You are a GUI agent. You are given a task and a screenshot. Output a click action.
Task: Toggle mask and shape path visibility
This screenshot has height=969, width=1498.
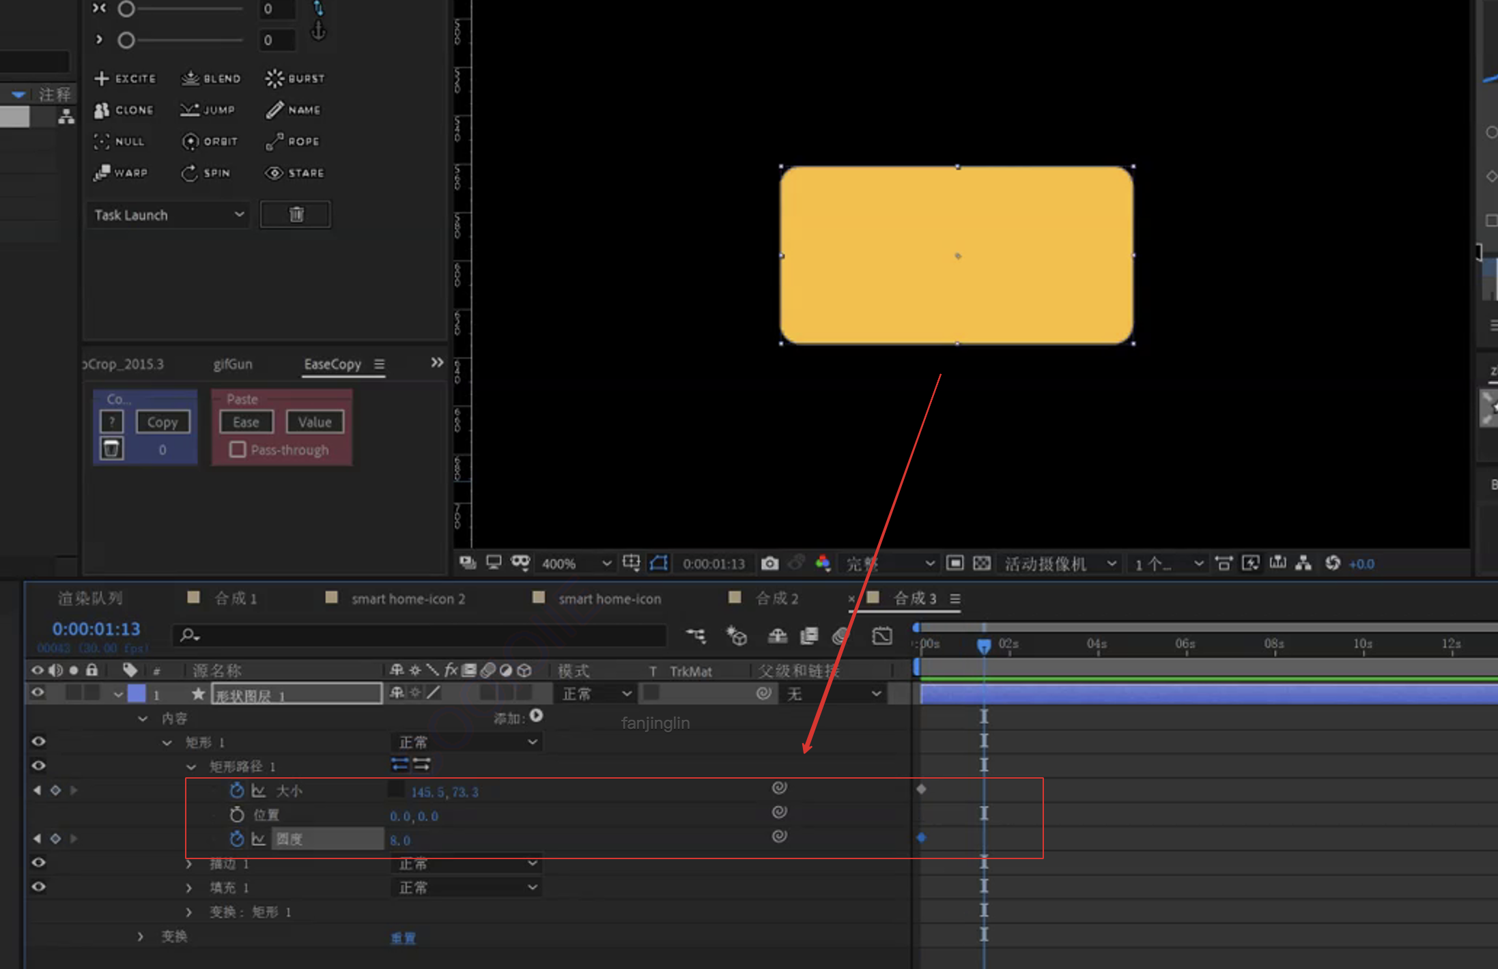click(659, 563)
